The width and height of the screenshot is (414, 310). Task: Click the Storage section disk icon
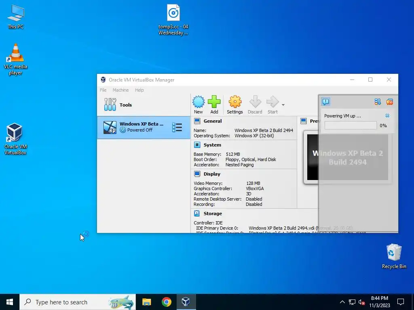click(x=197, y=213)
